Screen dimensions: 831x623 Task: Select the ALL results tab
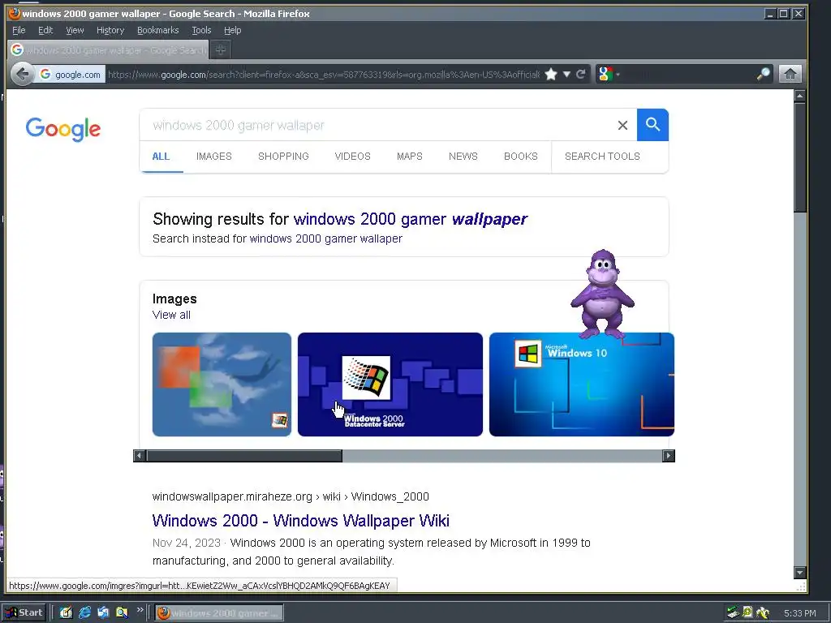tap(161, 157)
